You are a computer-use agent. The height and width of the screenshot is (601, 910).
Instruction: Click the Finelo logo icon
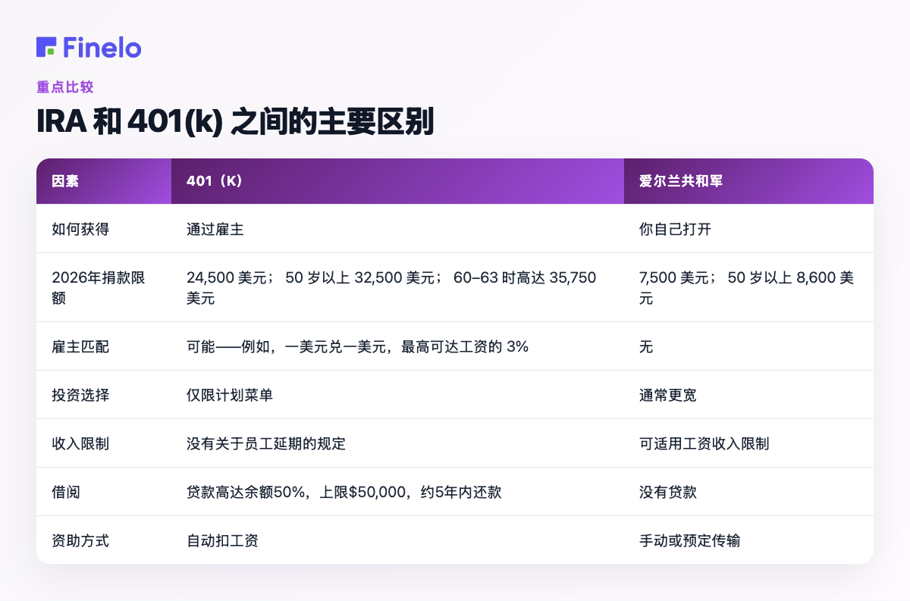pyautogui.click(x=46, y=47)
